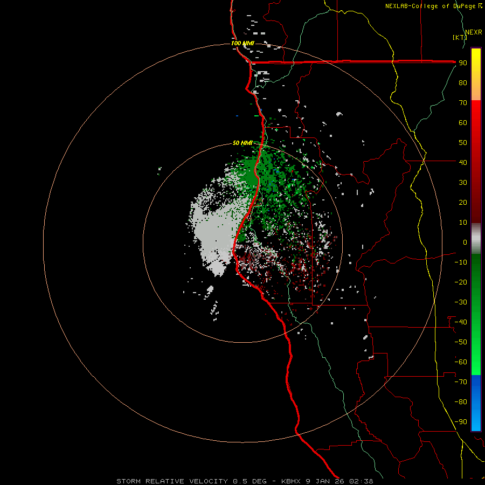485x485 pixels.
Task: Click the -60 value on velocity scale
Action: point(461,362)
